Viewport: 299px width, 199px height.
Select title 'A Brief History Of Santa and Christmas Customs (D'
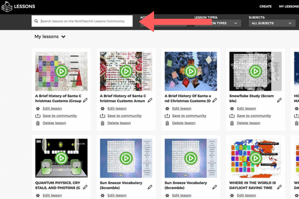(188, 98)
